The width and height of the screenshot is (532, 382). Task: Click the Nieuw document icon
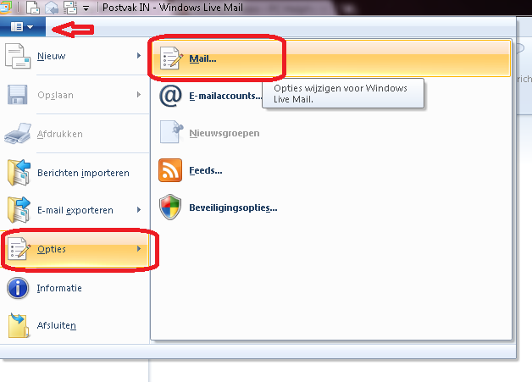pos(18,56)
